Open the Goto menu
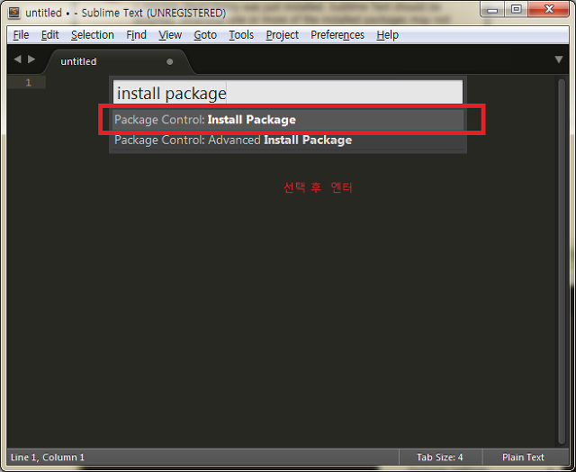The height and width of the screenshot is (472, 576). click(x=205, y=35)
